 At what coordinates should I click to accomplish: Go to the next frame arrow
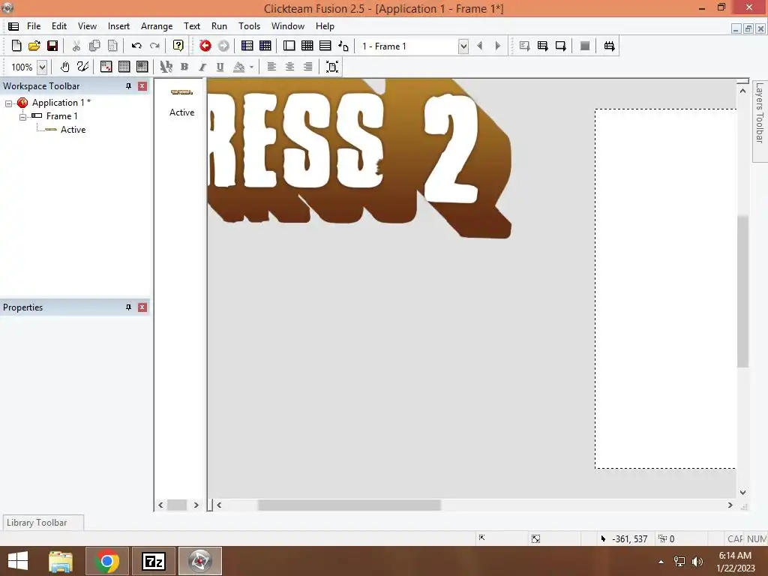click(x=498, y=46)
